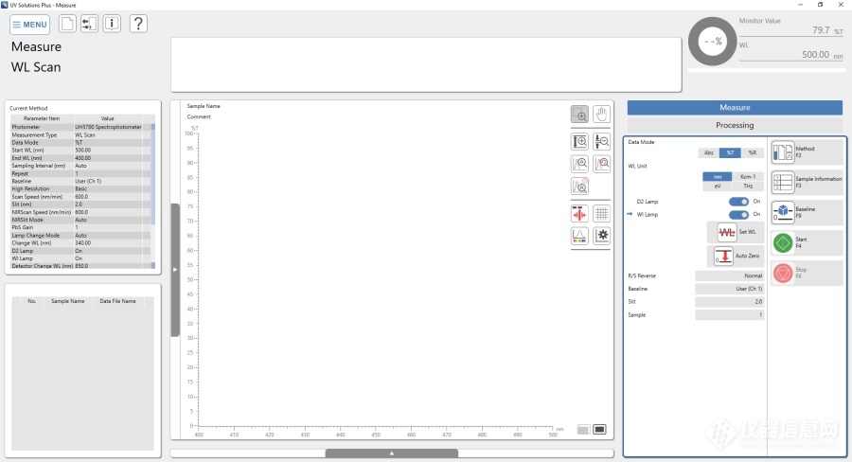Open graph settings gear icon
Viewport: 852px width, 462px height.
(601, 236)
